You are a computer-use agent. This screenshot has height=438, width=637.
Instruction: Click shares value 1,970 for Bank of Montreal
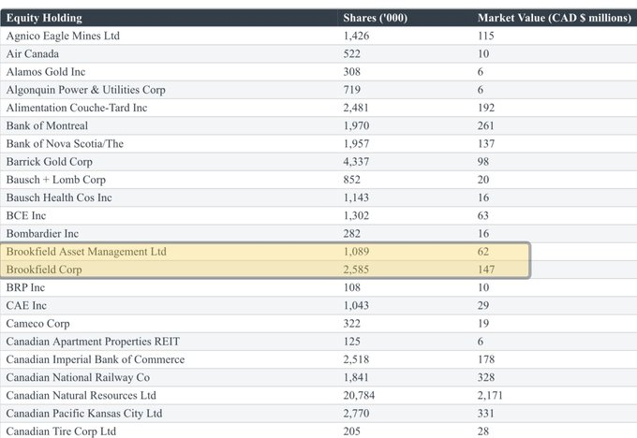356,125
